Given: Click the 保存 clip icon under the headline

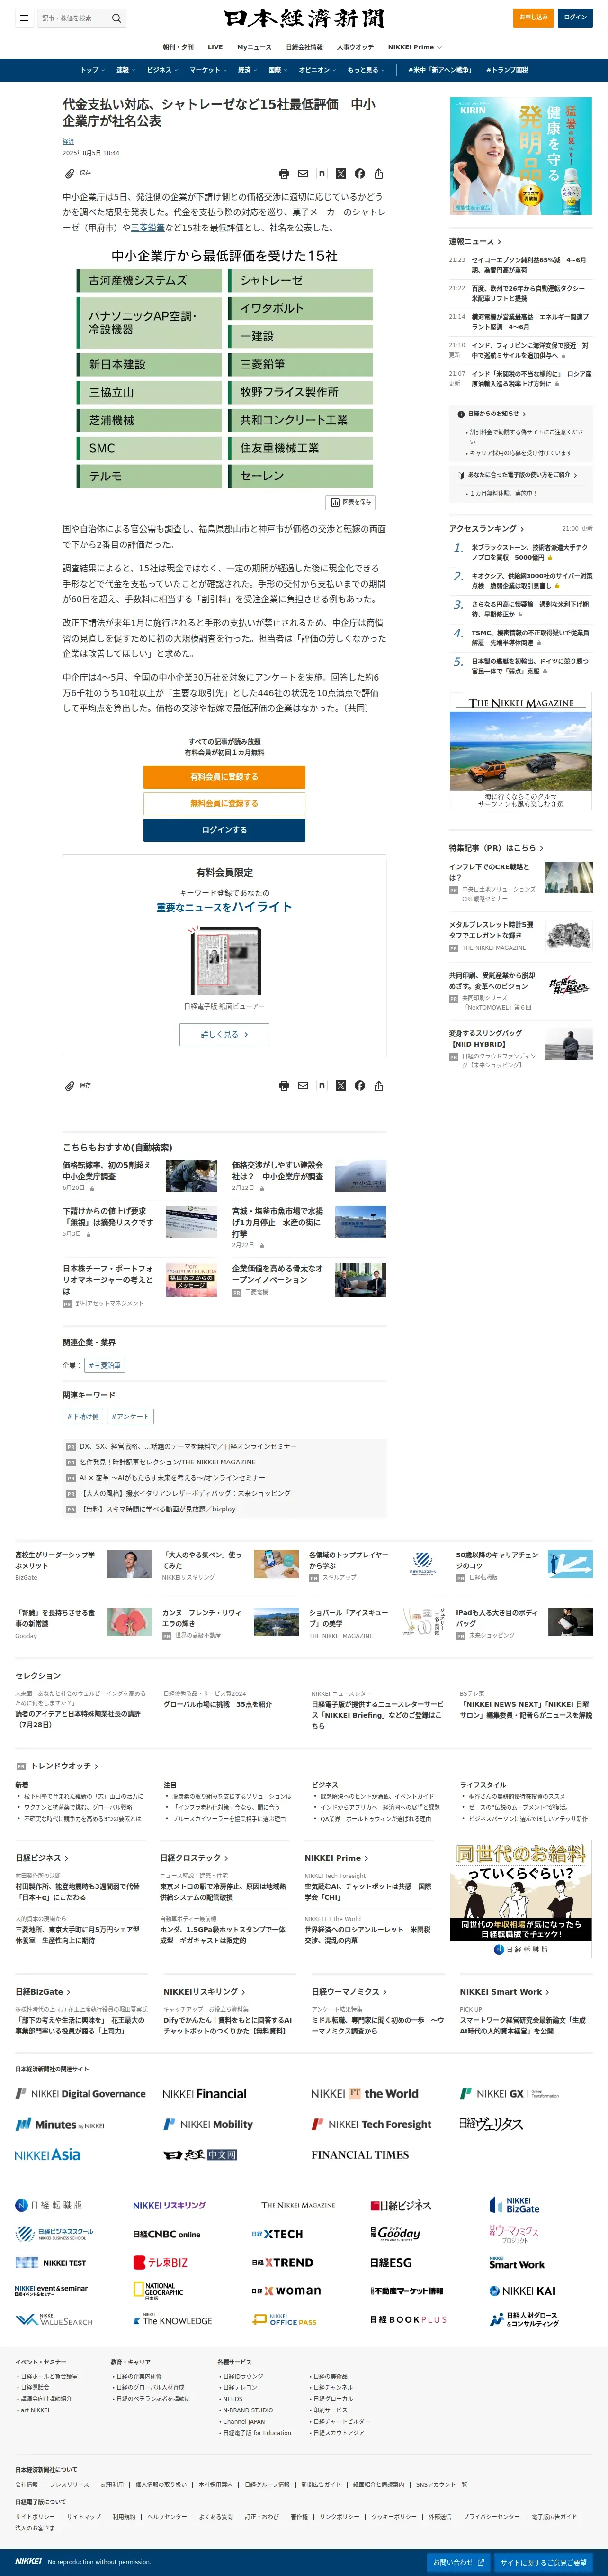Looking at the screenshot, I should pos(77,173).
